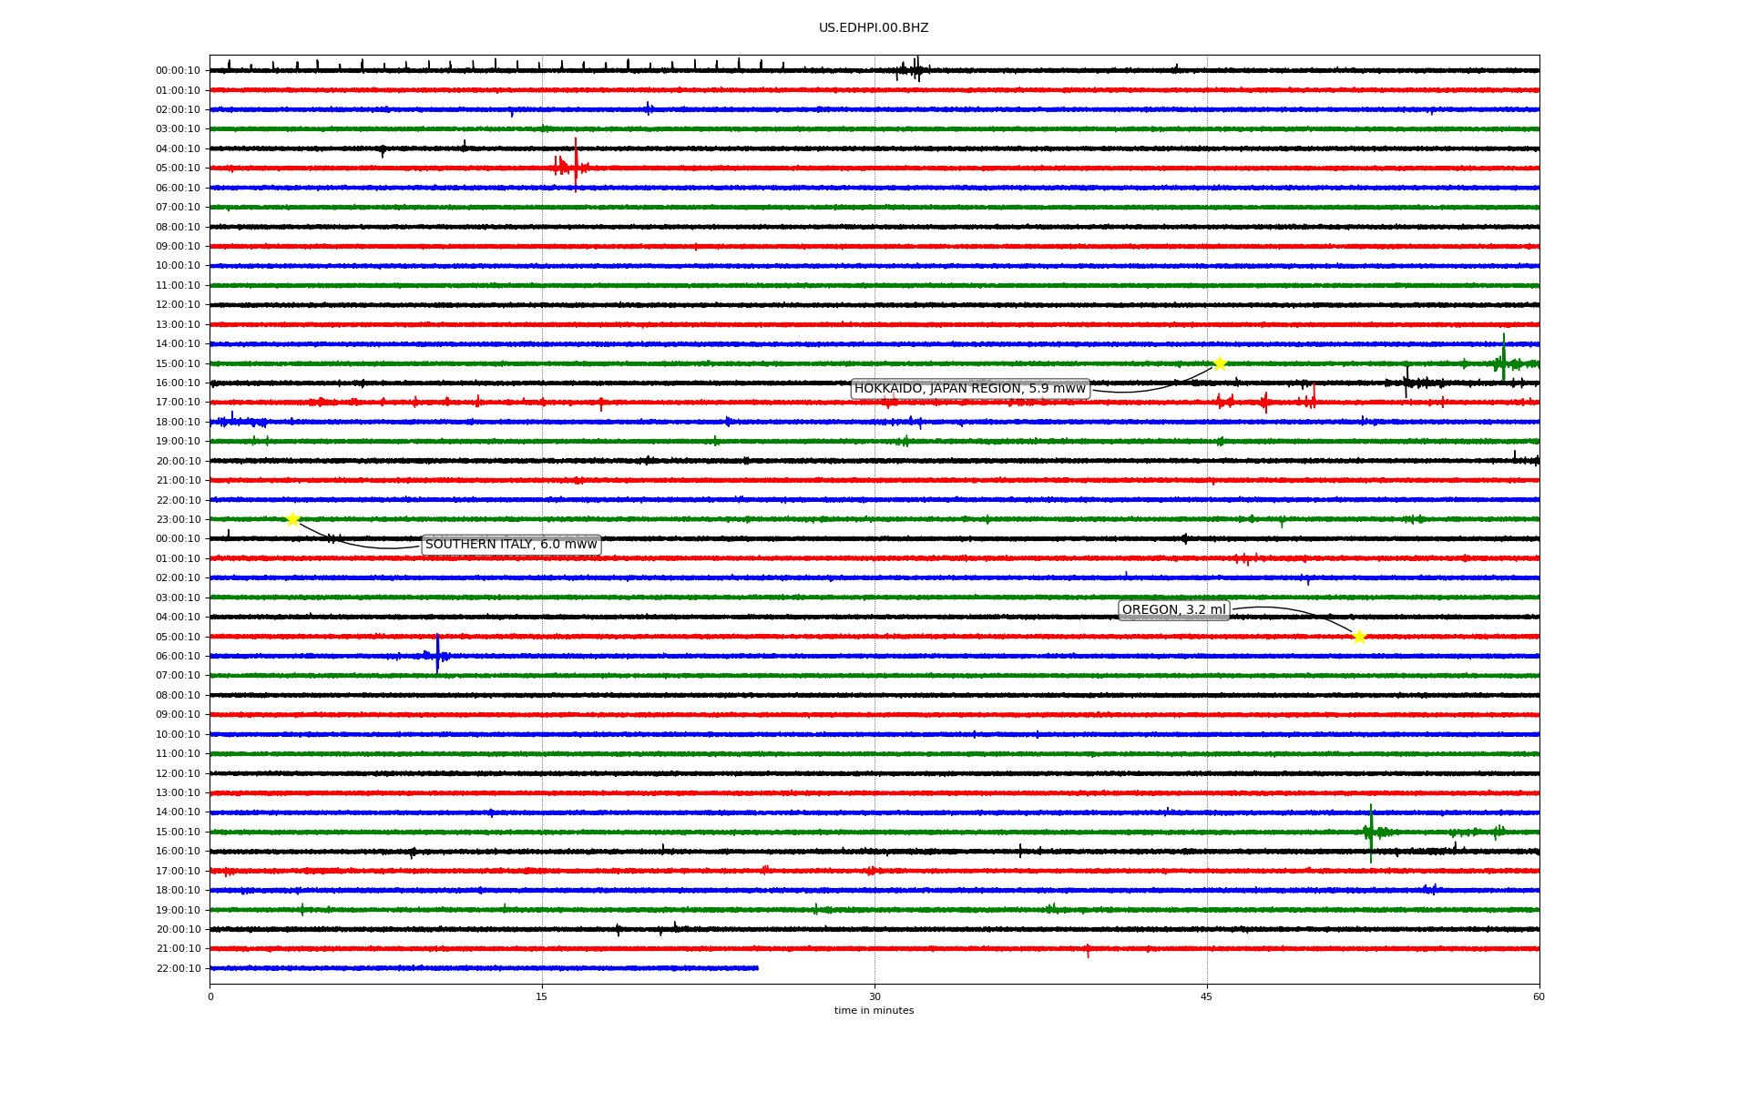Click the green spike near end of first 15:00:10 trace
Image resolution: width=1749 pixels, height=1093 pixels.
[x=1503, y=358]
